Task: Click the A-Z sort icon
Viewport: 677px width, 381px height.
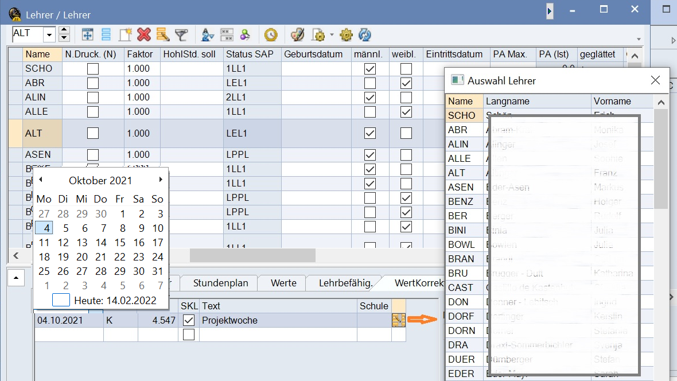Action: click(x=208, y=35)
